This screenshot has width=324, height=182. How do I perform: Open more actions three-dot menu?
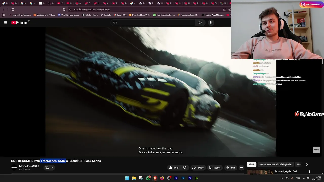pos(241,168)
